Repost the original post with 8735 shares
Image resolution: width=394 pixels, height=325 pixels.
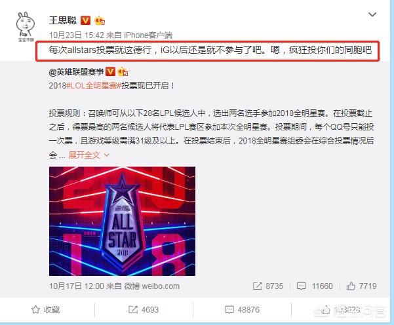click(x=268, y=286)
